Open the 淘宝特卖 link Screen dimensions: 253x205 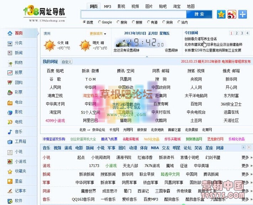point(90,96)
